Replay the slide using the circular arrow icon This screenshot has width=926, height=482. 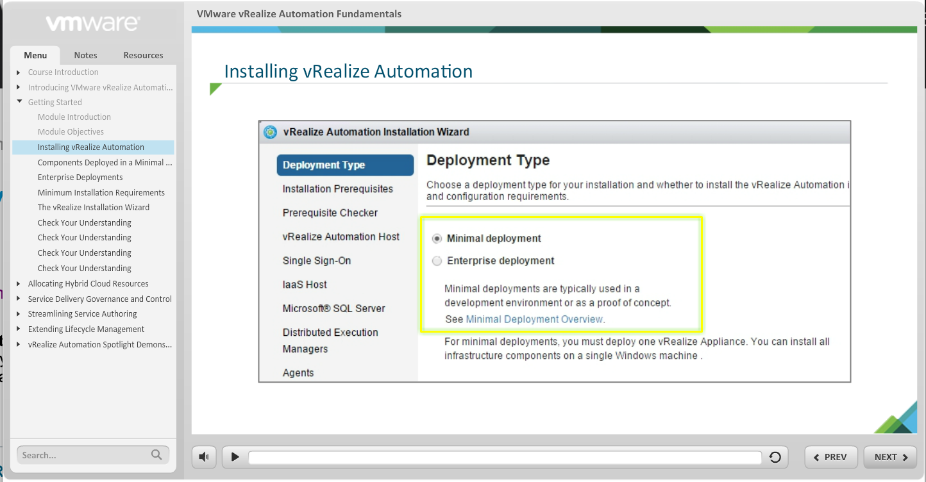pos(775,457)
